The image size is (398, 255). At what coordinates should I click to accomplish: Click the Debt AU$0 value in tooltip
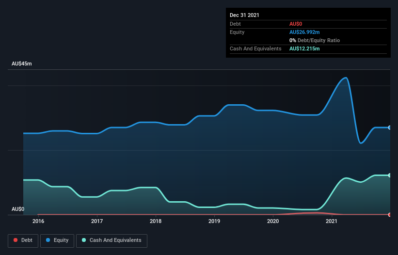(296, 24)
